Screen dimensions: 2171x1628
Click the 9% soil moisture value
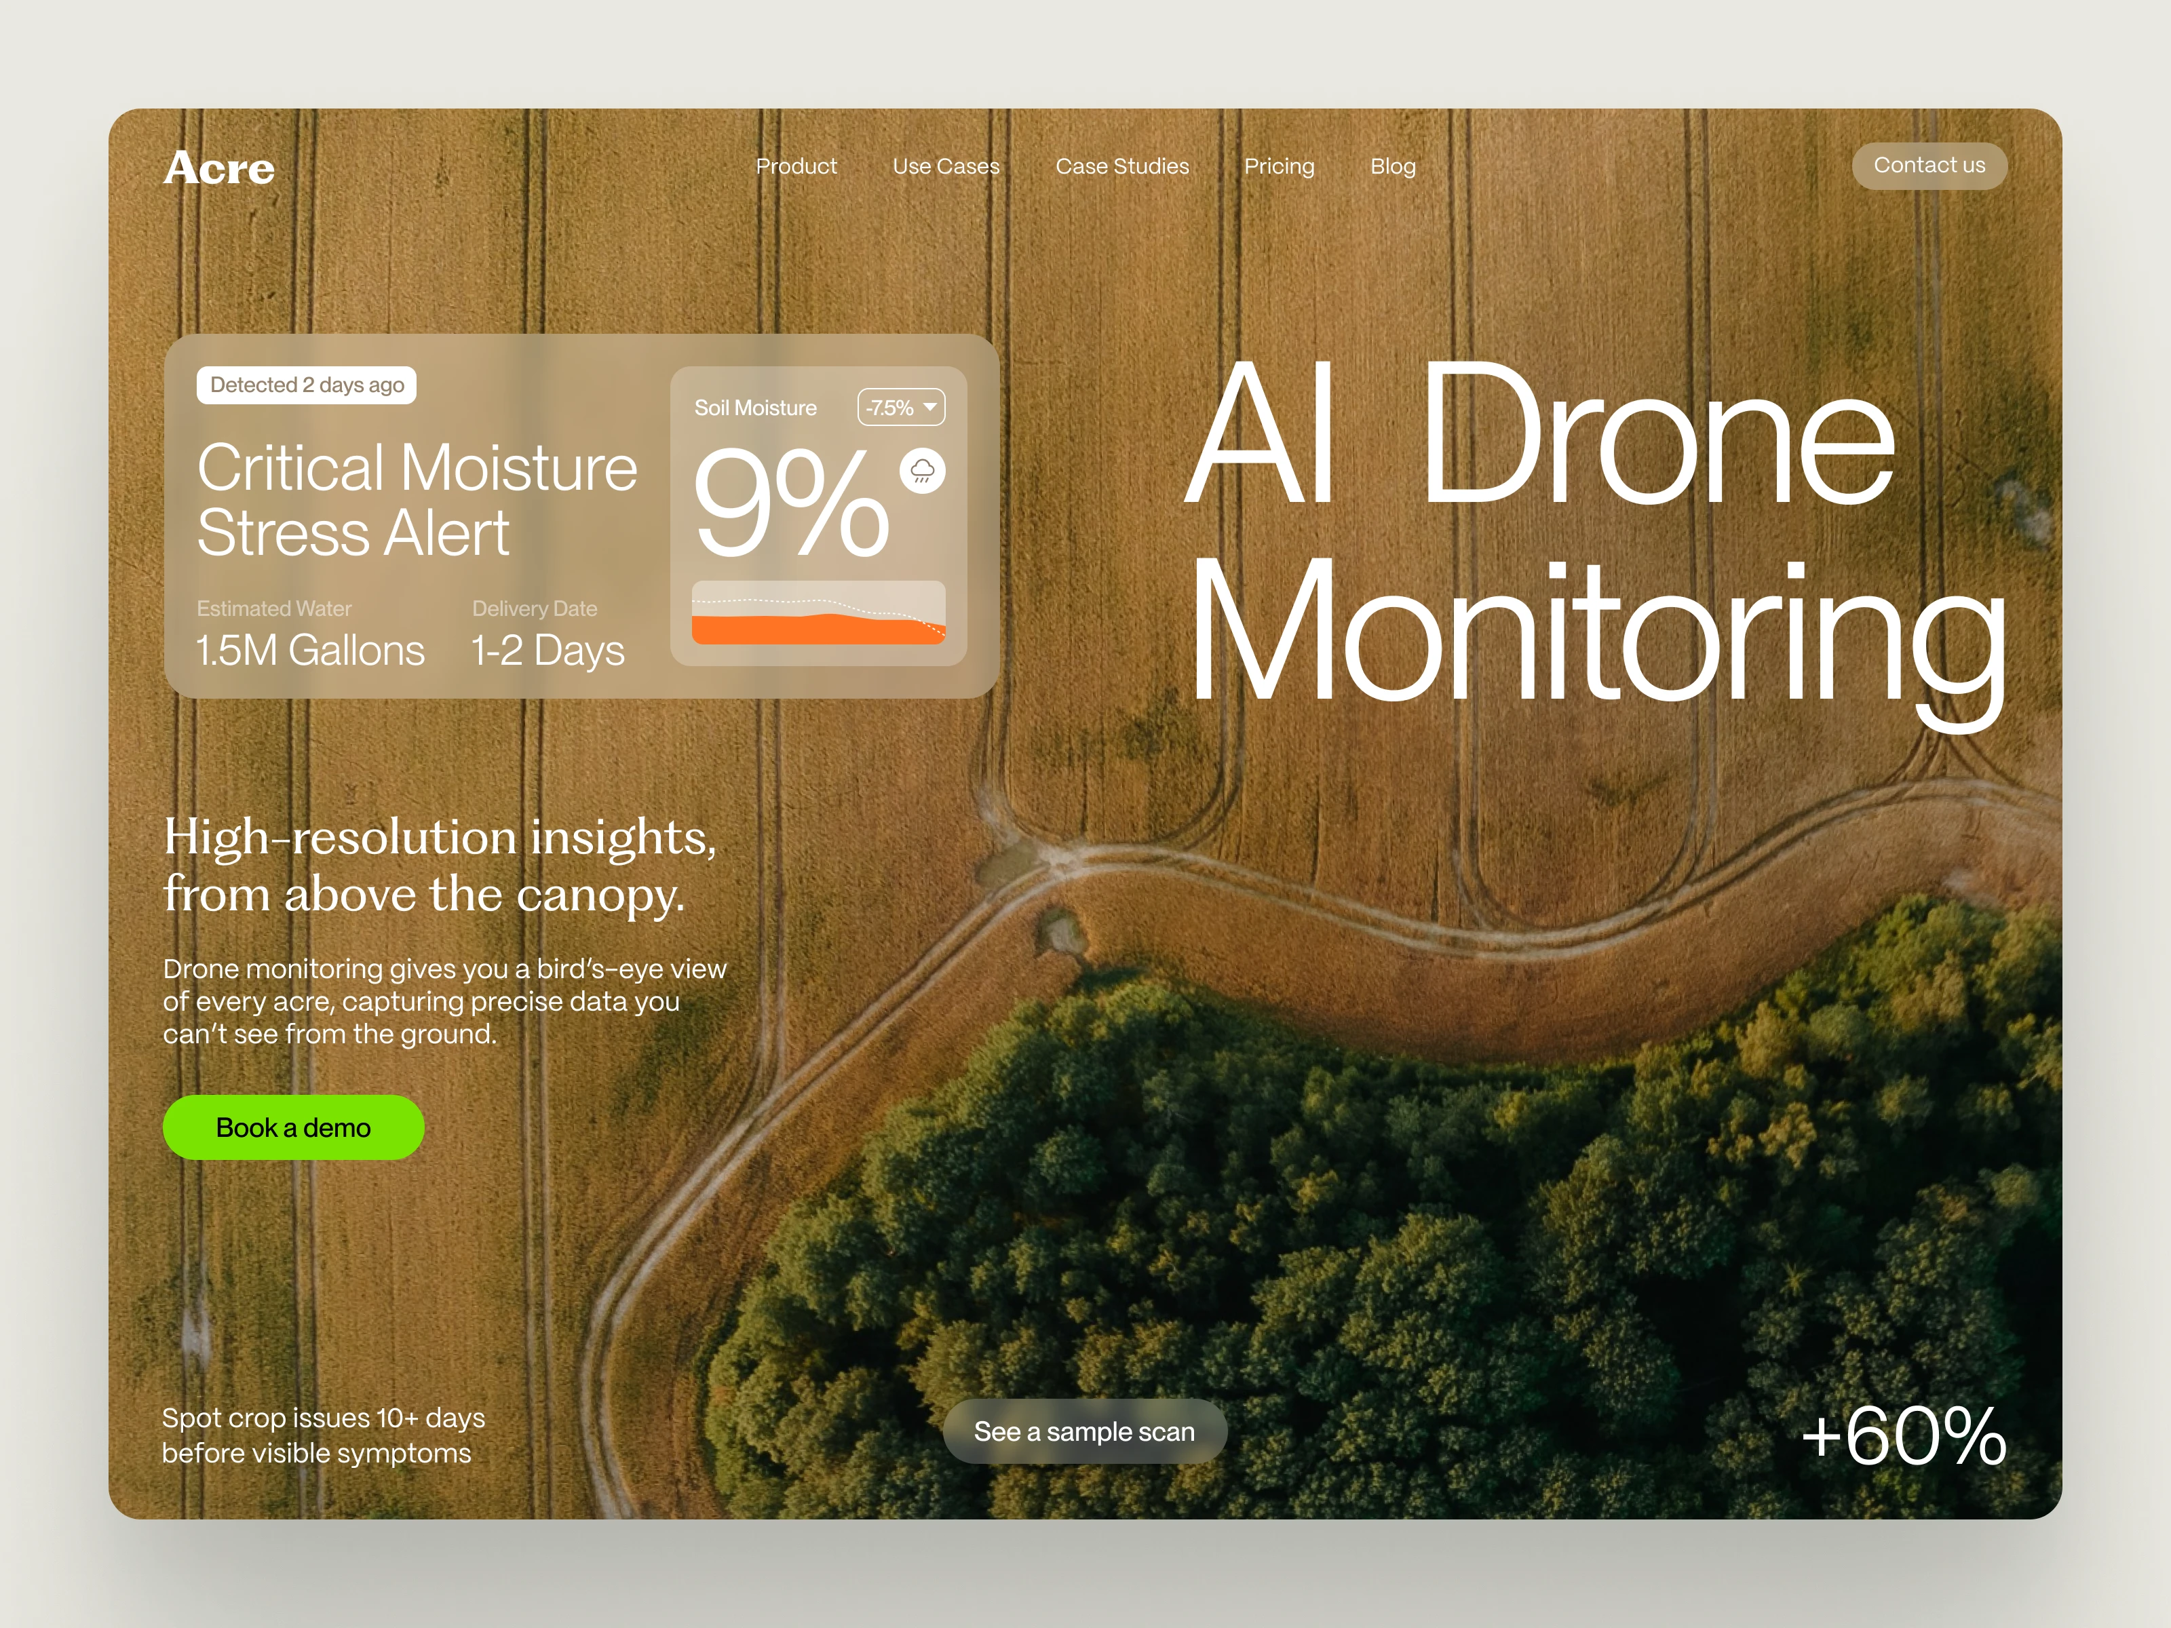pos(791,503)
